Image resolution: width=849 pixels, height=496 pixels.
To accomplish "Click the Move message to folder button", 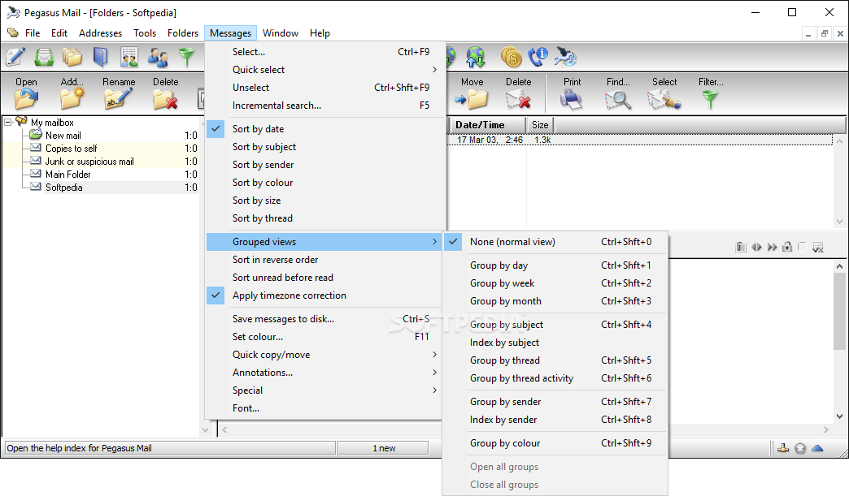I will (x=472, y=93).
